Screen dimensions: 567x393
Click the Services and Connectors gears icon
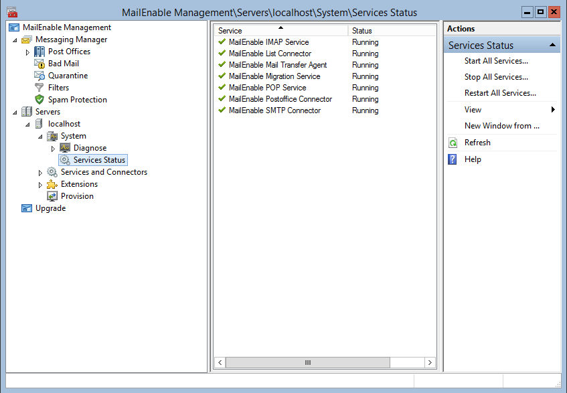click(x=52, y=172)
